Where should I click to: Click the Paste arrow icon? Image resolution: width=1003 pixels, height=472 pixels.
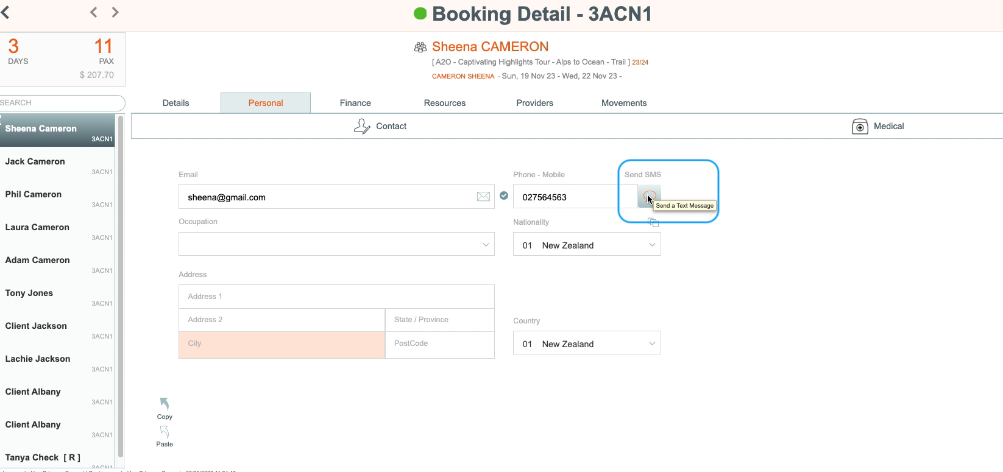165,432
